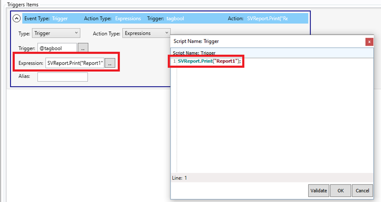The height and width of the screenshot is (202, 381).
Task: Click code line SVReport.Print("Report1");
Action: (209, 61)
